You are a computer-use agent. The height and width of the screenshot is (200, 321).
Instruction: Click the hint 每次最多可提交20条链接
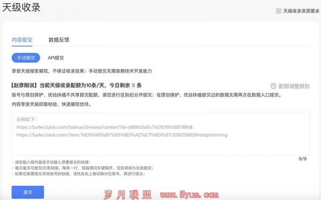click(x=37, y=168)
